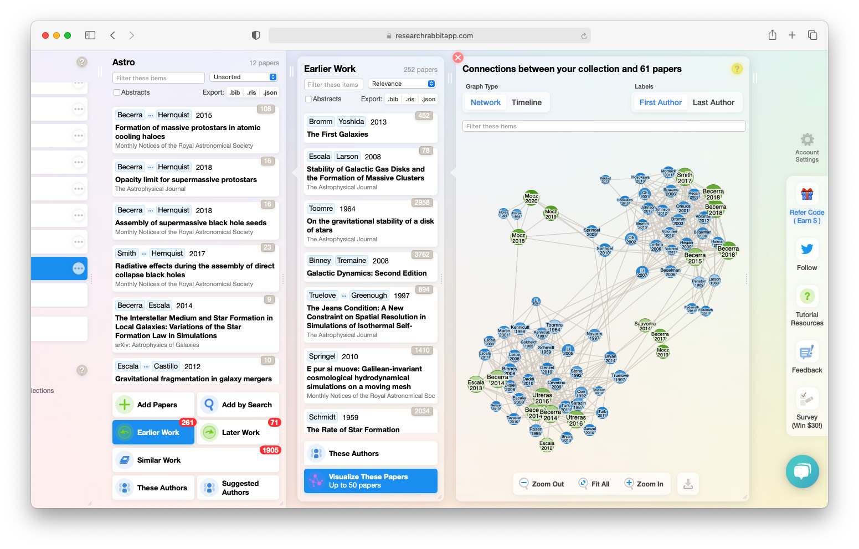Click the Earlier Work filter items field
Viewport: 859px width, 549px height.
(x=333, y=85)
